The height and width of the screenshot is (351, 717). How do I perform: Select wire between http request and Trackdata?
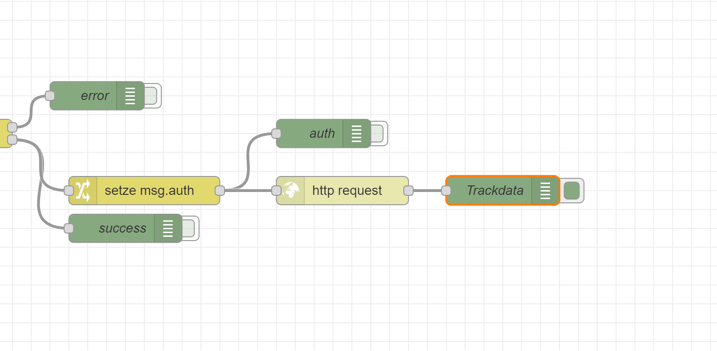coord(427,191)
